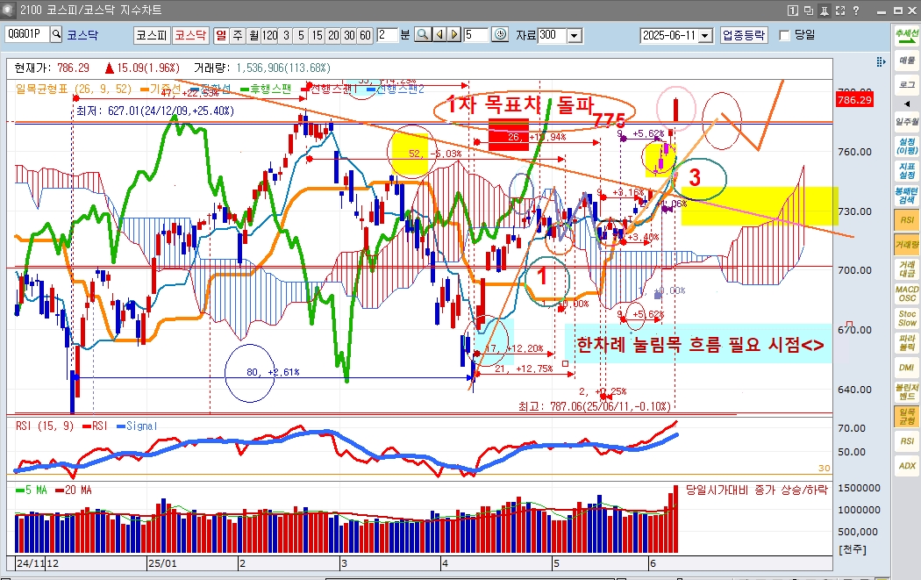Select the 코스피 index button

pyautogui.click(x=152, y=35)
